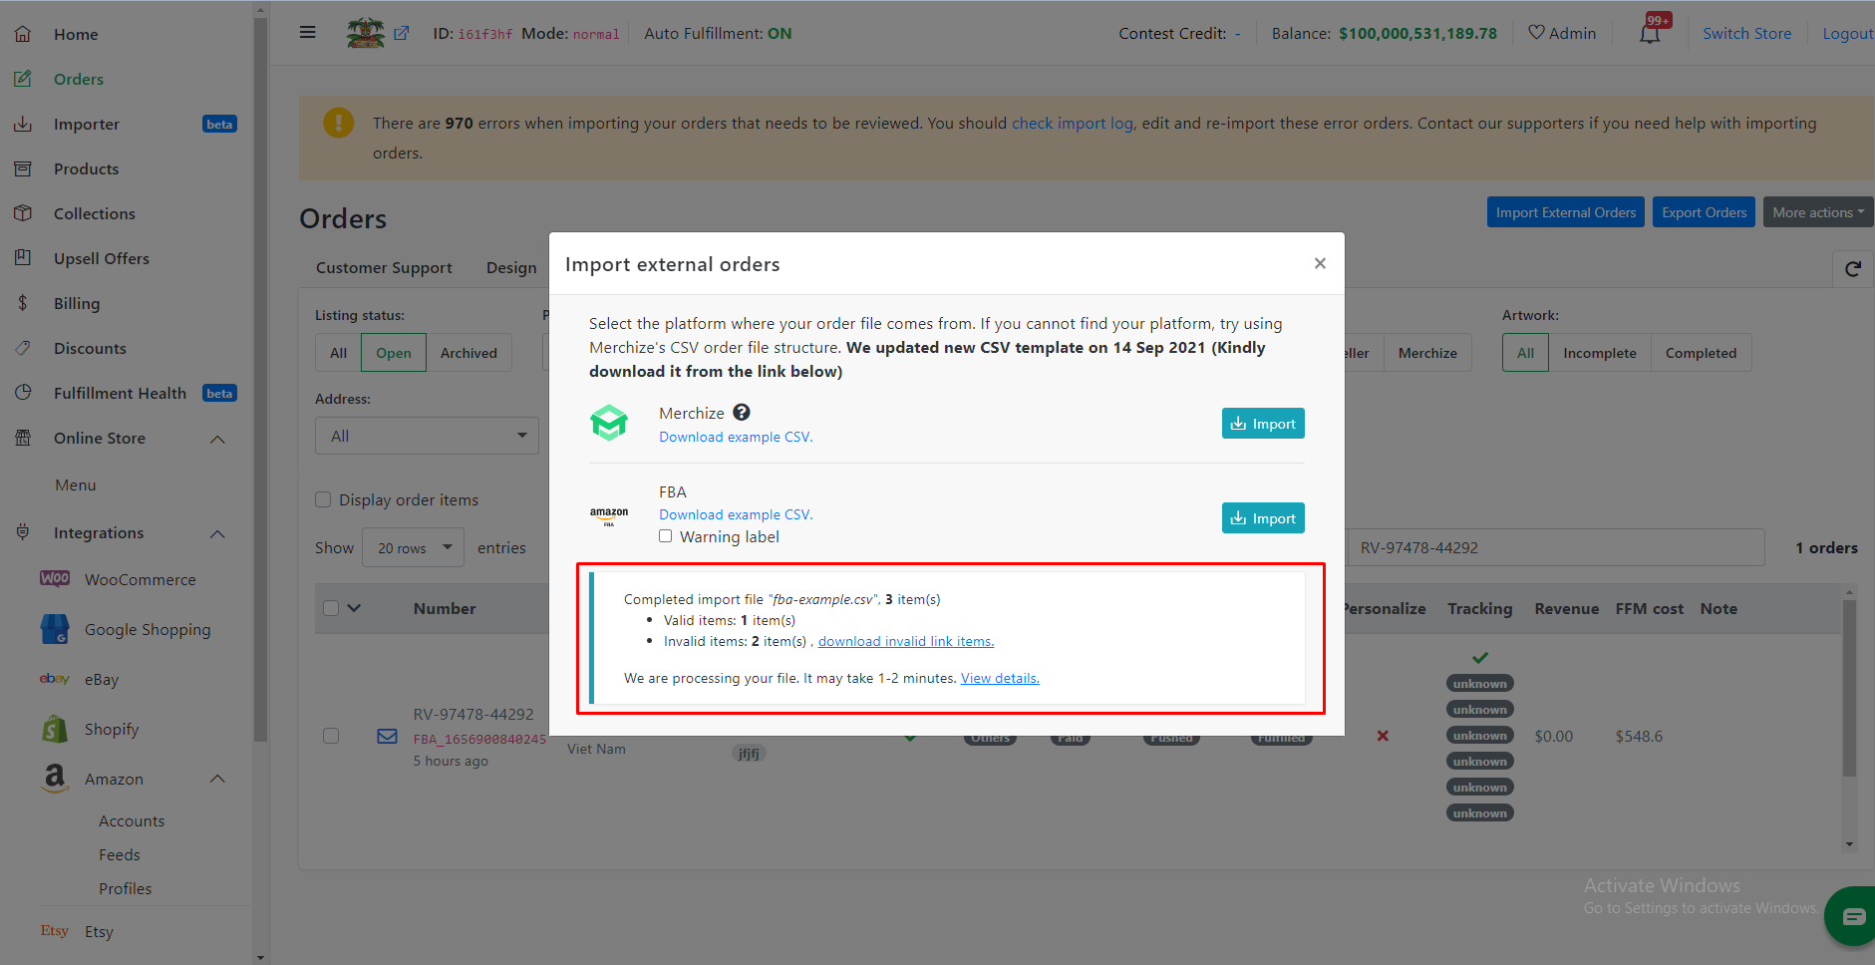Enable Display order items checkbox
The image size is (1875, 965).
tap(323, 499)
